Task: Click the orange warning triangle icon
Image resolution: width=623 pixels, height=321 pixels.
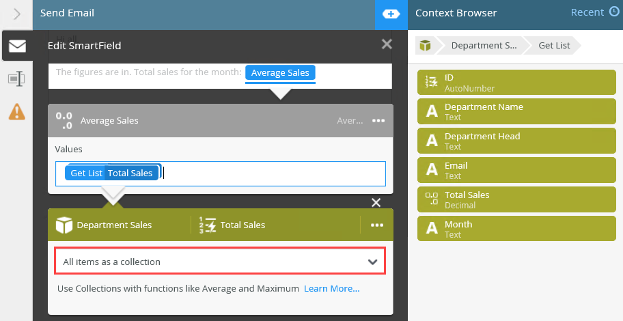Action: click(17, 111)
